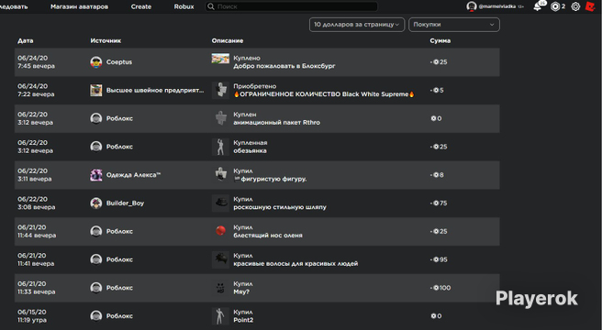Click the Одежда Алекса group icon

96,175
